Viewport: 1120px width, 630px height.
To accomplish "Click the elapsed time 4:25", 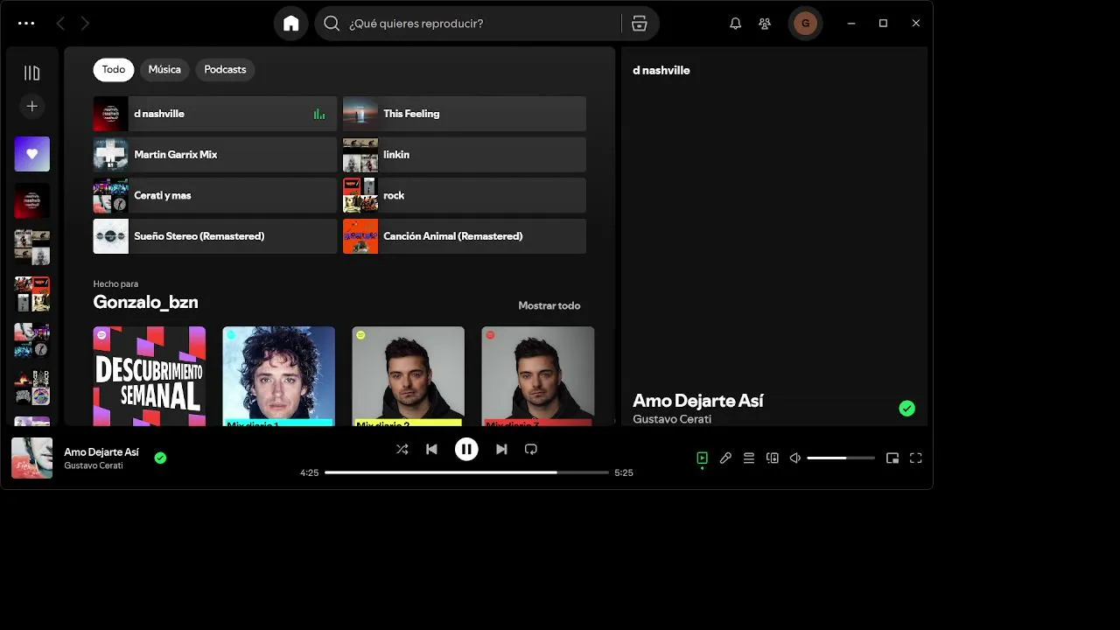I will 310,472.
